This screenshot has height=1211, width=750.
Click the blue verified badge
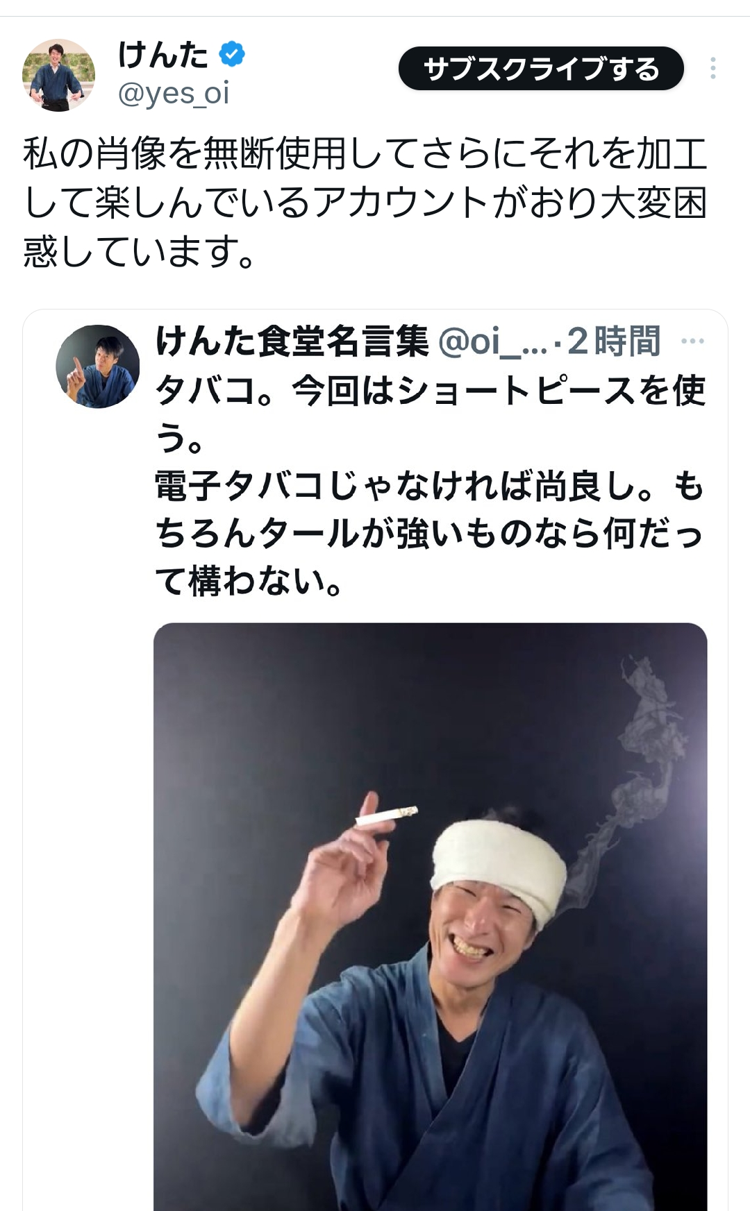pyautogui.click(x=232, y=54)
